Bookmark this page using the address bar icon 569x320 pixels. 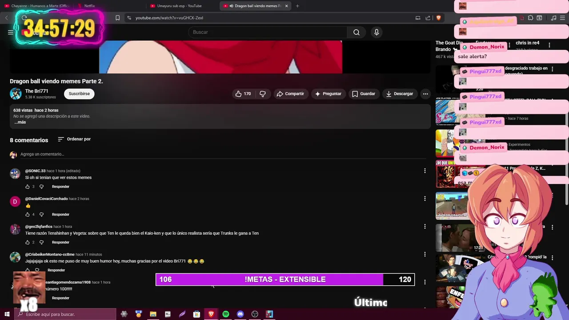click(x=117, y=18)
